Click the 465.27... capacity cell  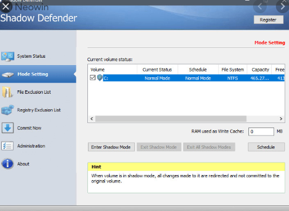260,78
